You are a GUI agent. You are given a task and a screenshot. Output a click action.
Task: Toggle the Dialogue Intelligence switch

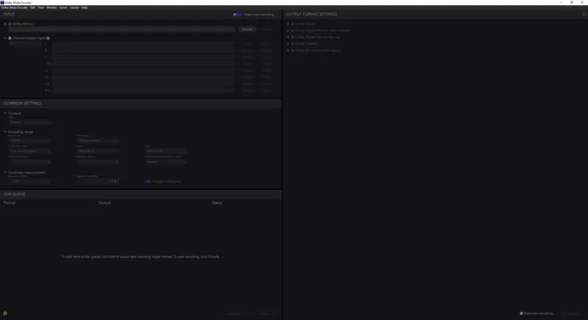tap(148, 181)
